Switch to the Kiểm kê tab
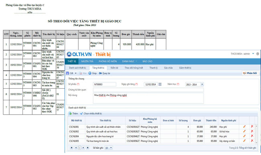Viewport: 261px width, 155px height. point(114,68)
